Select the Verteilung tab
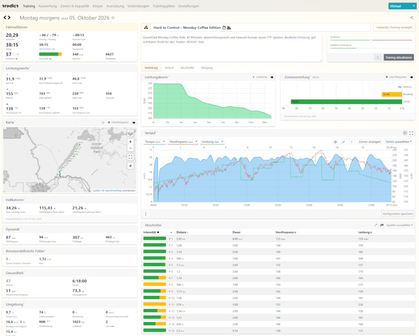 click(151, 68)
